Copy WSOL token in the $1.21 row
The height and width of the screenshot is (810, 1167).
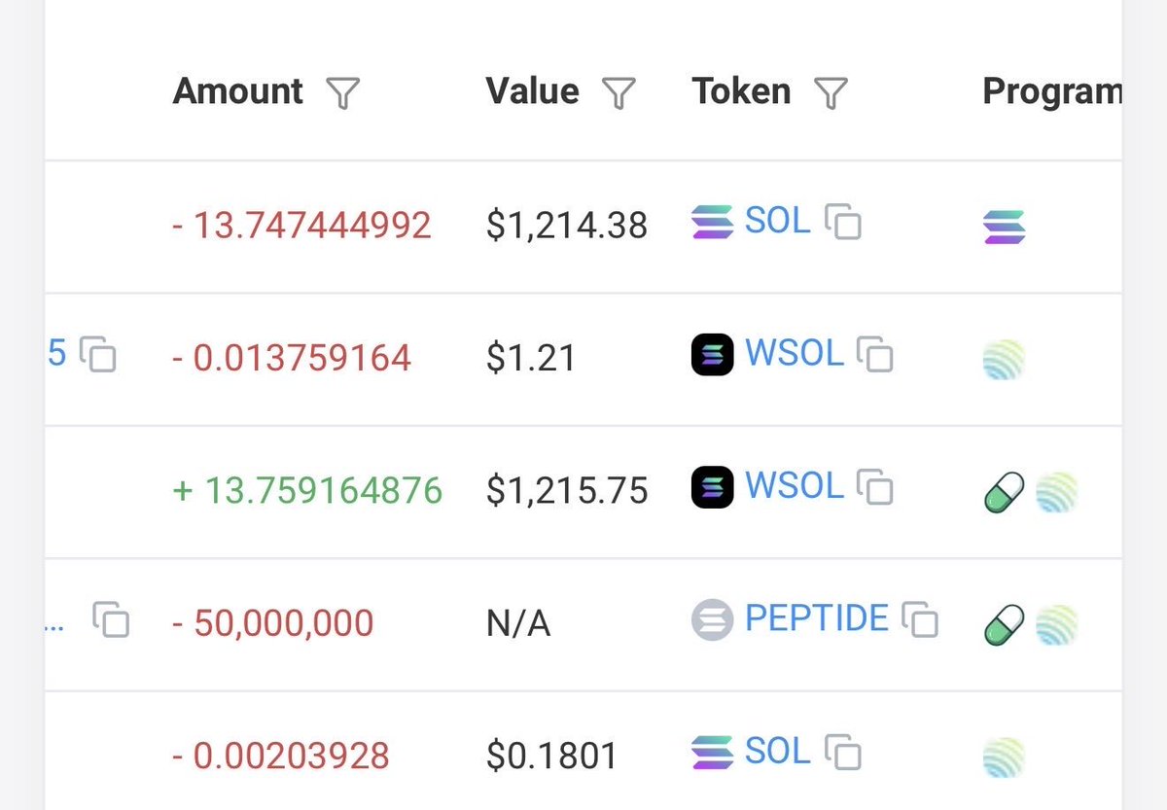coord(875,354)
